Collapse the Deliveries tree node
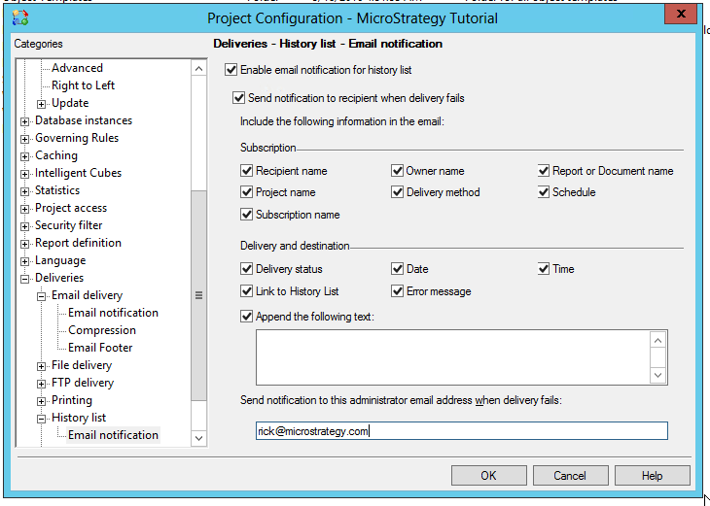Viewport: 710px width, 506px height. pyautogui.click(x=25, y=279)
